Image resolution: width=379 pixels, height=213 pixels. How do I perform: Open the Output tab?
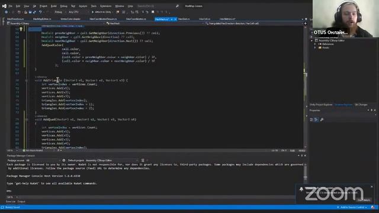(21, 202)
